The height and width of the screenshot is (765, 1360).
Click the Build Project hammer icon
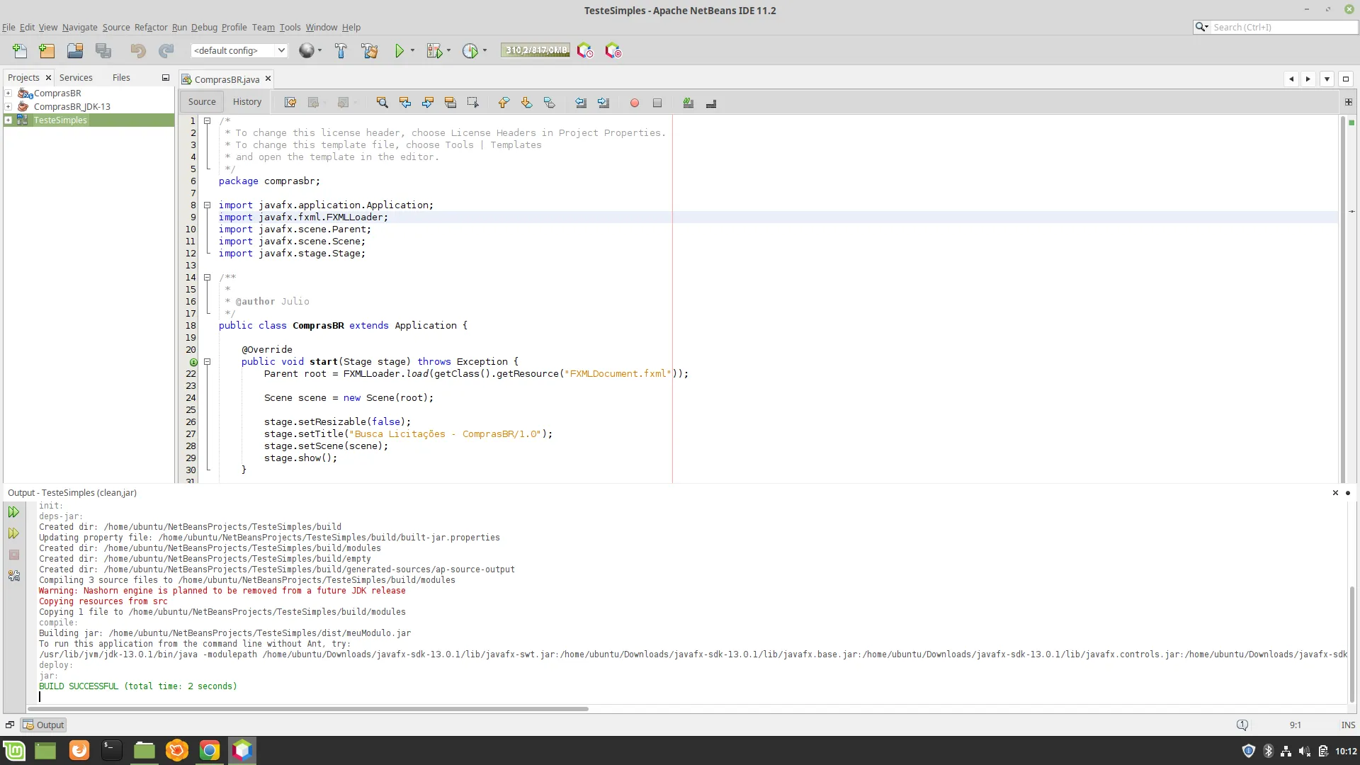[x=341, y=50]
